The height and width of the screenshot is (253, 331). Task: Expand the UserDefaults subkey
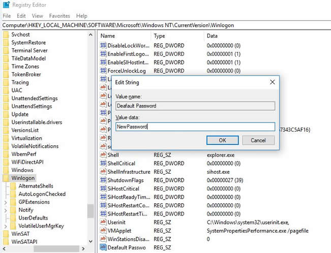(5, 218)
